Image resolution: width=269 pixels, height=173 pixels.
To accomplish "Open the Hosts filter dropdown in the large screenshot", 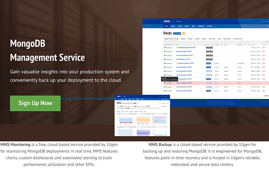I will 172,39.
